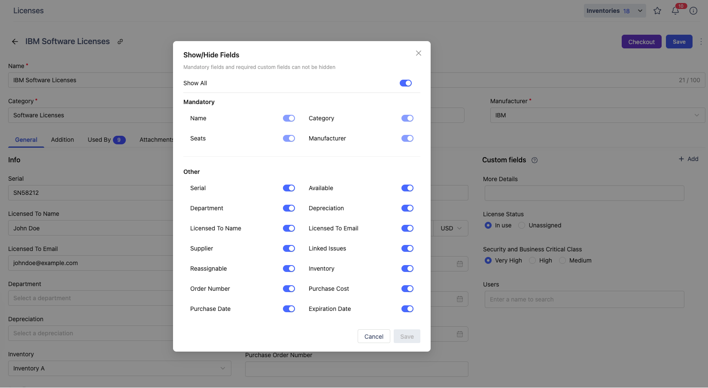Open the three-dot more options menu
Viewport: 708px width, 388px height.
click(x=701, y=42)
